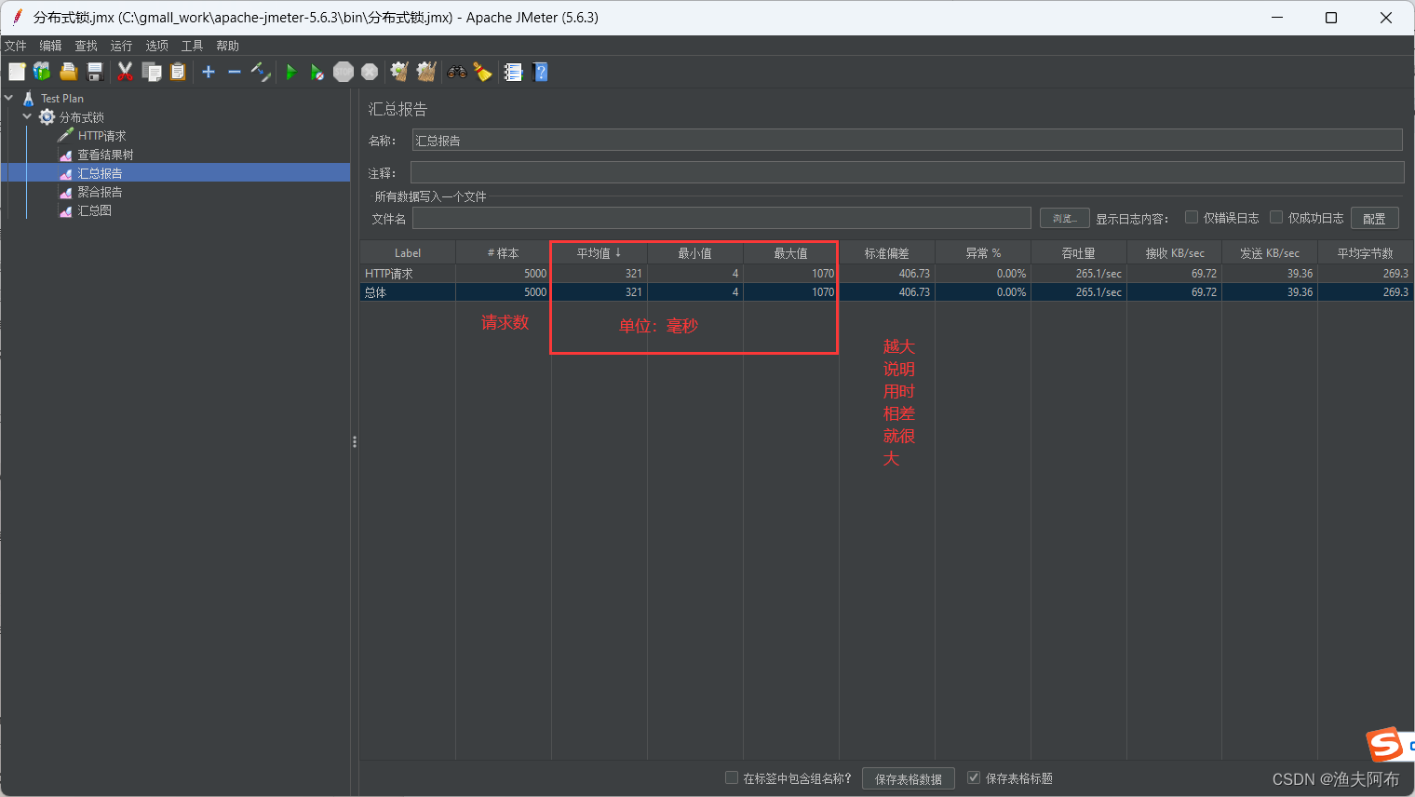Sort by 接收 KB/sec column header

[x=1174, y=253]
